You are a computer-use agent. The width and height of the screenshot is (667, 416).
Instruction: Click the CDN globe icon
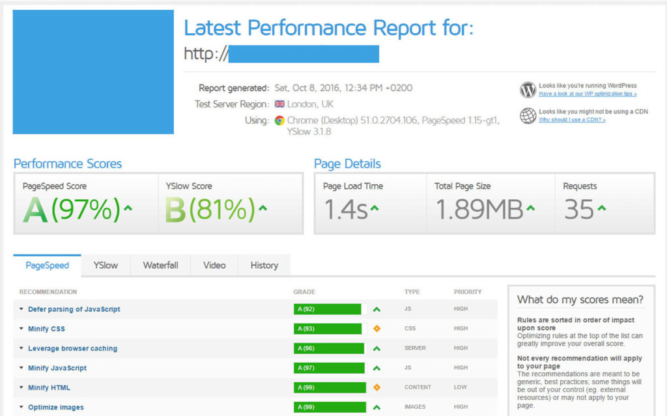tap(528, 116)
